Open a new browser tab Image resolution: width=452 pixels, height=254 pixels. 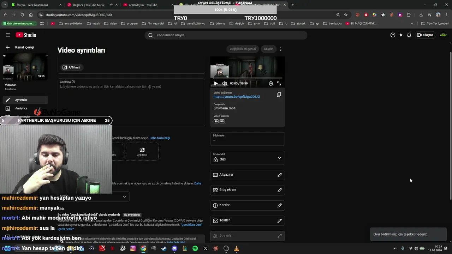(x=293, y=5)
